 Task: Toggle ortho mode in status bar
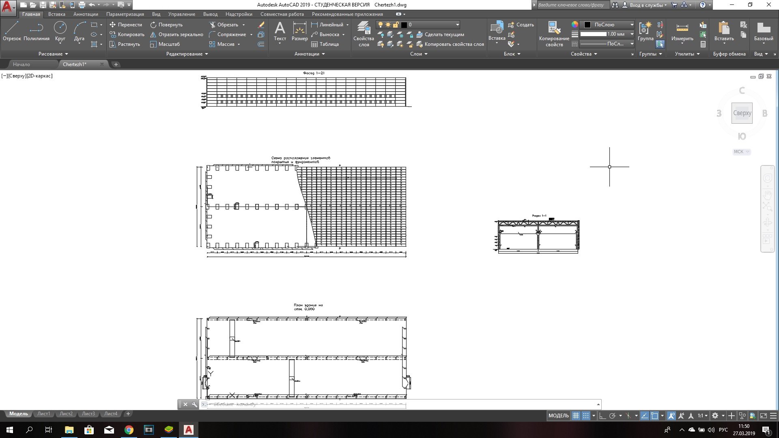click(603, 416)
